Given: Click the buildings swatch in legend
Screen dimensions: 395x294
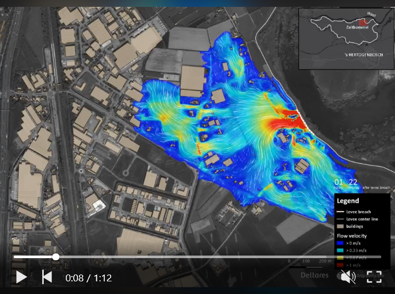Looking at the screenshot, I should coord(340,226).
